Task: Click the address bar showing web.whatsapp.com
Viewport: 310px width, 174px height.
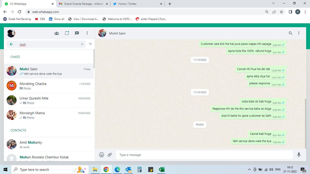Action: (x=145, y=12)
